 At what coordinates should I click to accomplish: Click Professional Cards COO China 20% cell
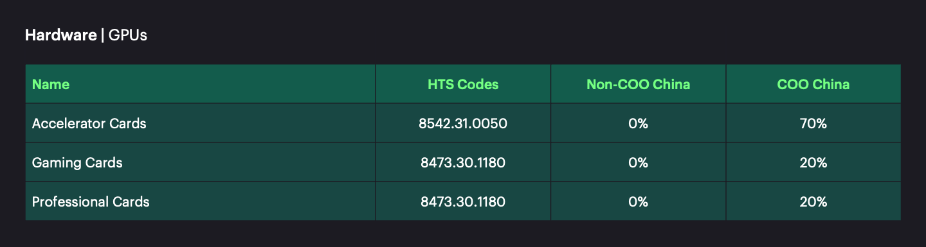coord(813,201)
